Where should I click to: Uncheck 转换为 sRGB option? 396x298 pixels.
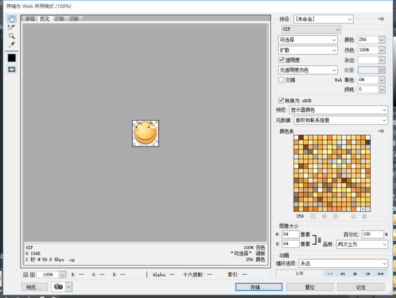pyautogui.click(x=281, y=100)
